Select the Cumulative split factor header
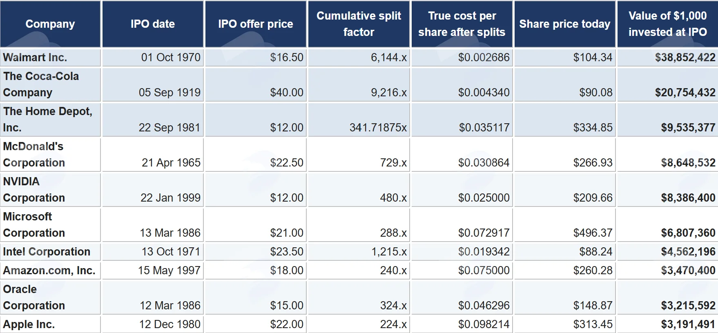The image size is (718, 333). pos(359,24)
